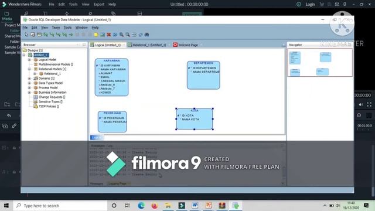
Task: Open Data Modeler Edit menu
Action: pos(34,28)
